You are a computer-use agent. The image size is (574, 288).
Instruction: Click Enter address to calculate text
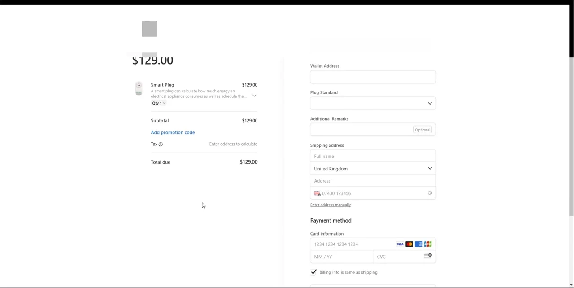[x=233, y=144]
